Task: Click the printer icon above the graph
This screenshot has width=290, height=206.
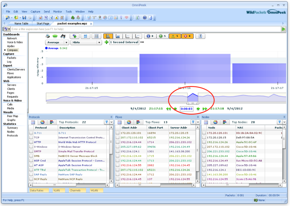Action: tap(48, 36)
